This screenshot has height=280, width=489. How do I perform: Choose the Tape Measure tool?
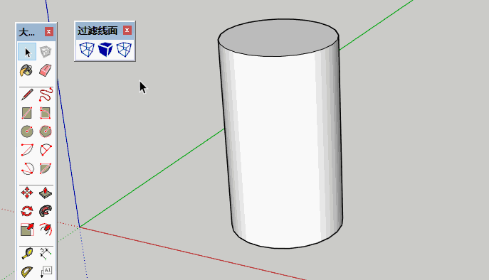point(27,254)
